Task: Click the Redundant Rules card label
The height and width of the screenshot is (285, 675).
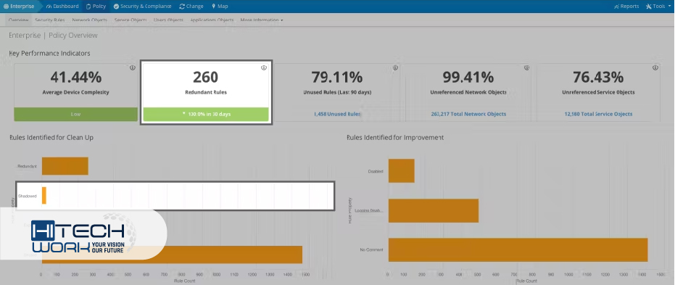Action: [x=206, y=92]
